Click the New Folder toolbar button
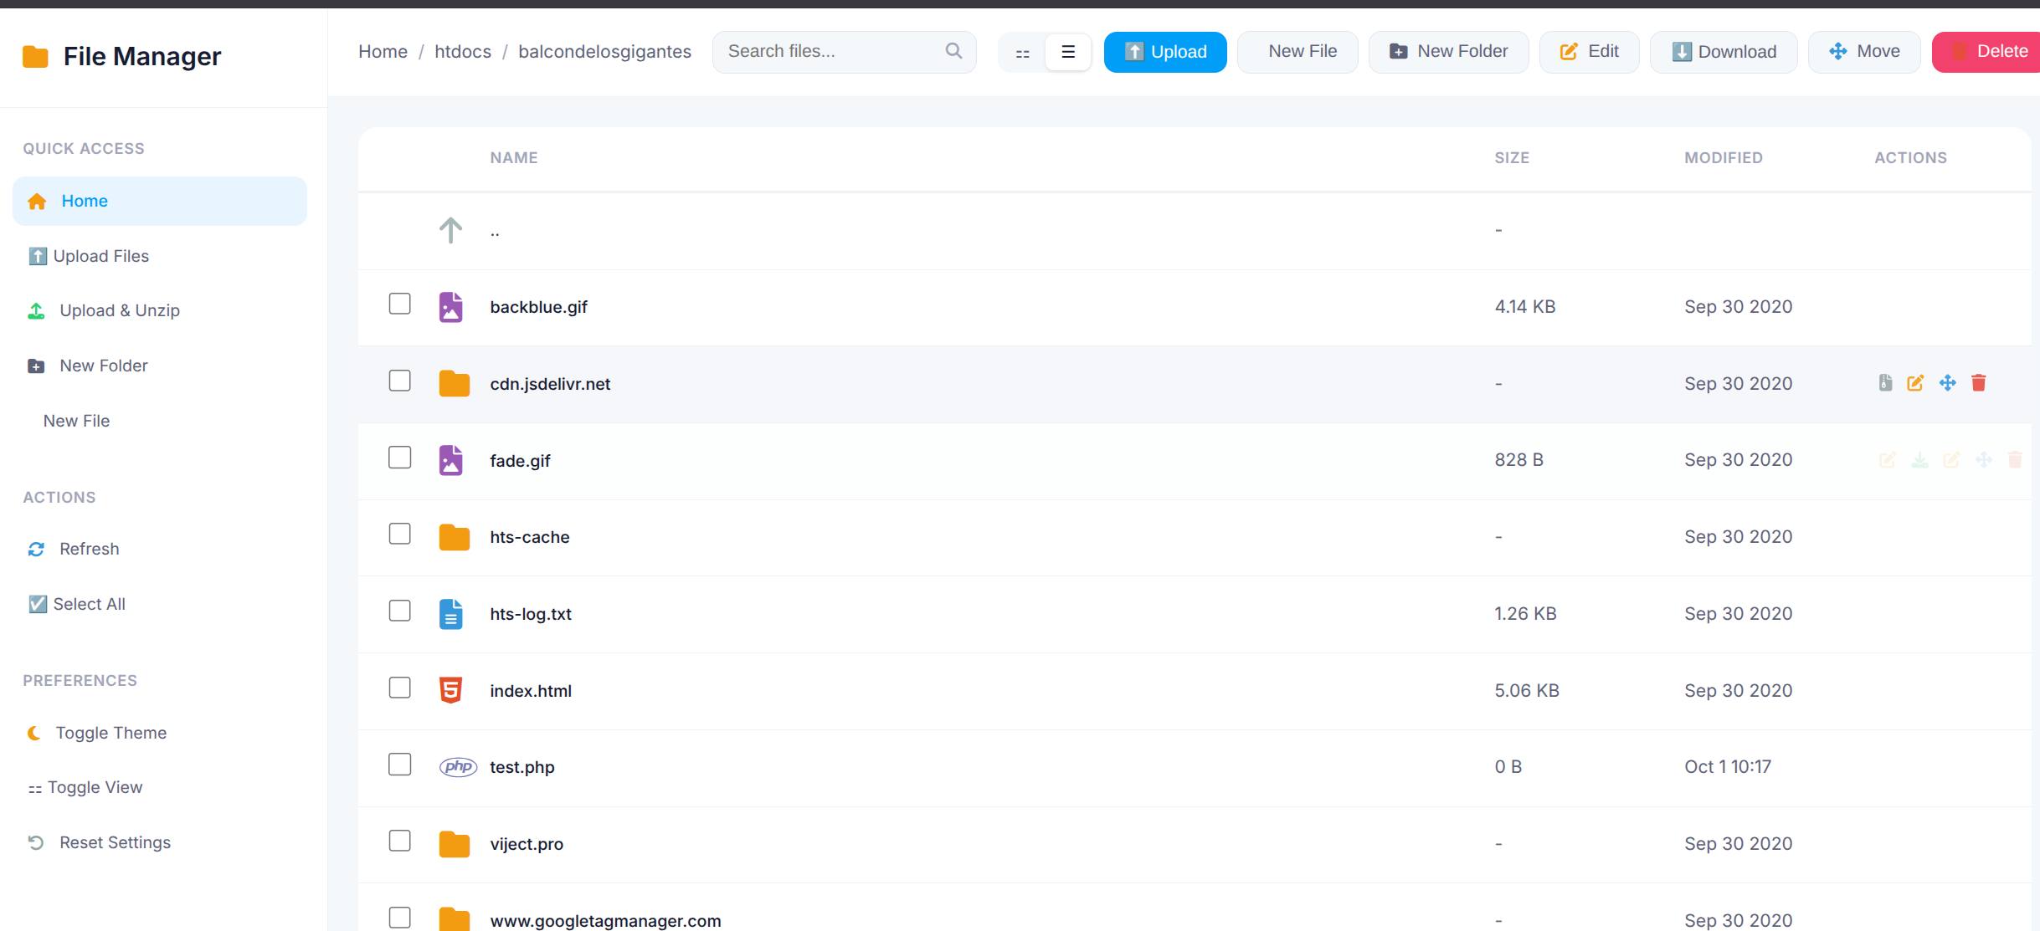2040x931 pixels. point(1448,52)
